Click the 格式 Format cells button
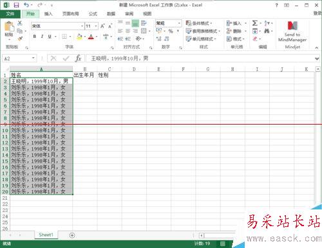322x248 pixels. 236,39
